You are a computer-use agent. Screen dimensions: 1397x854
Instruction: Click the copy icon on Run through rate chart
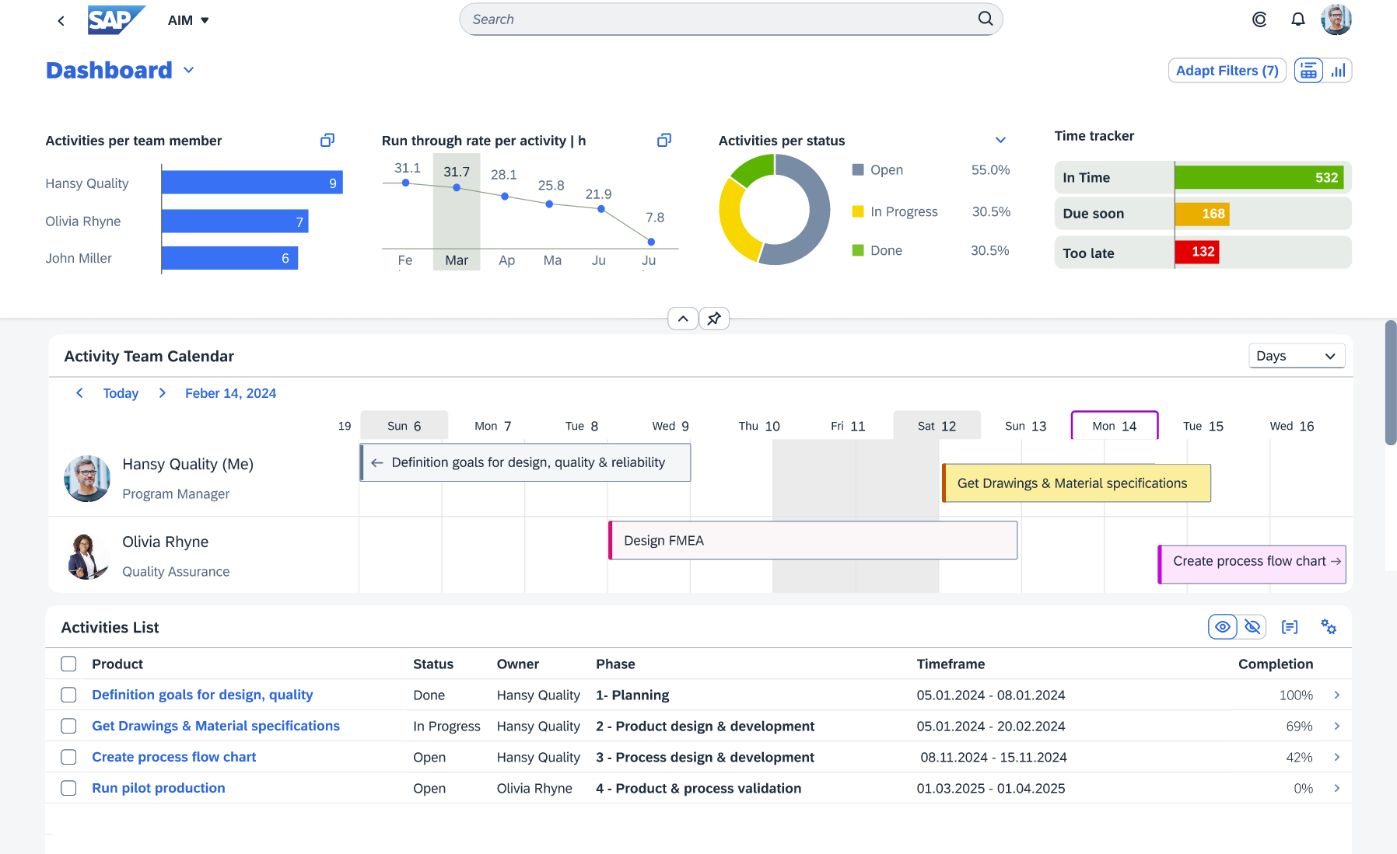click(x=663, y=140)
